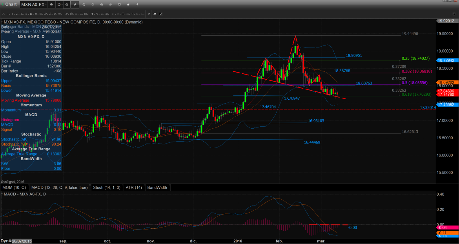Click the 0.25 (18.74027) Fibonacci label
The height and width of the screenshot is (244, 459).
tap(415, 58)
